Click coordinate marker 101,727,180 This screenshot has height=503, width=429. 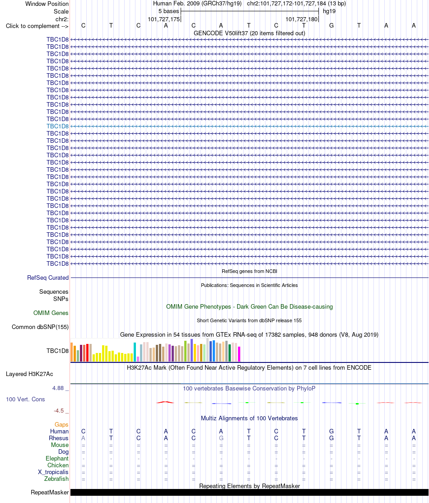301,19
